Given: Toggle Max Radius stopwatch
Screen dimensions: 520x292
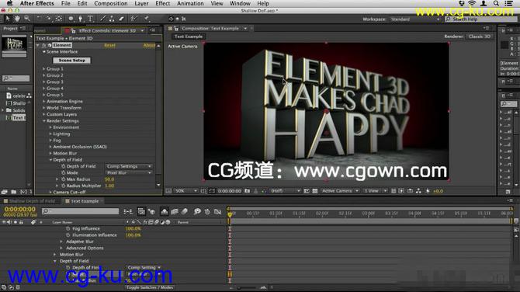Looking at the screenshot, I should tap(63, 179).
